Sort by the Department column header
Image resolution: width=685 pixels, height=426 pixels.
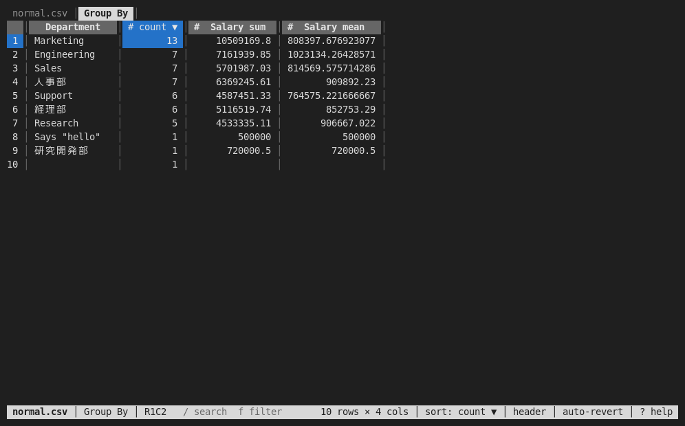point(73,27)
